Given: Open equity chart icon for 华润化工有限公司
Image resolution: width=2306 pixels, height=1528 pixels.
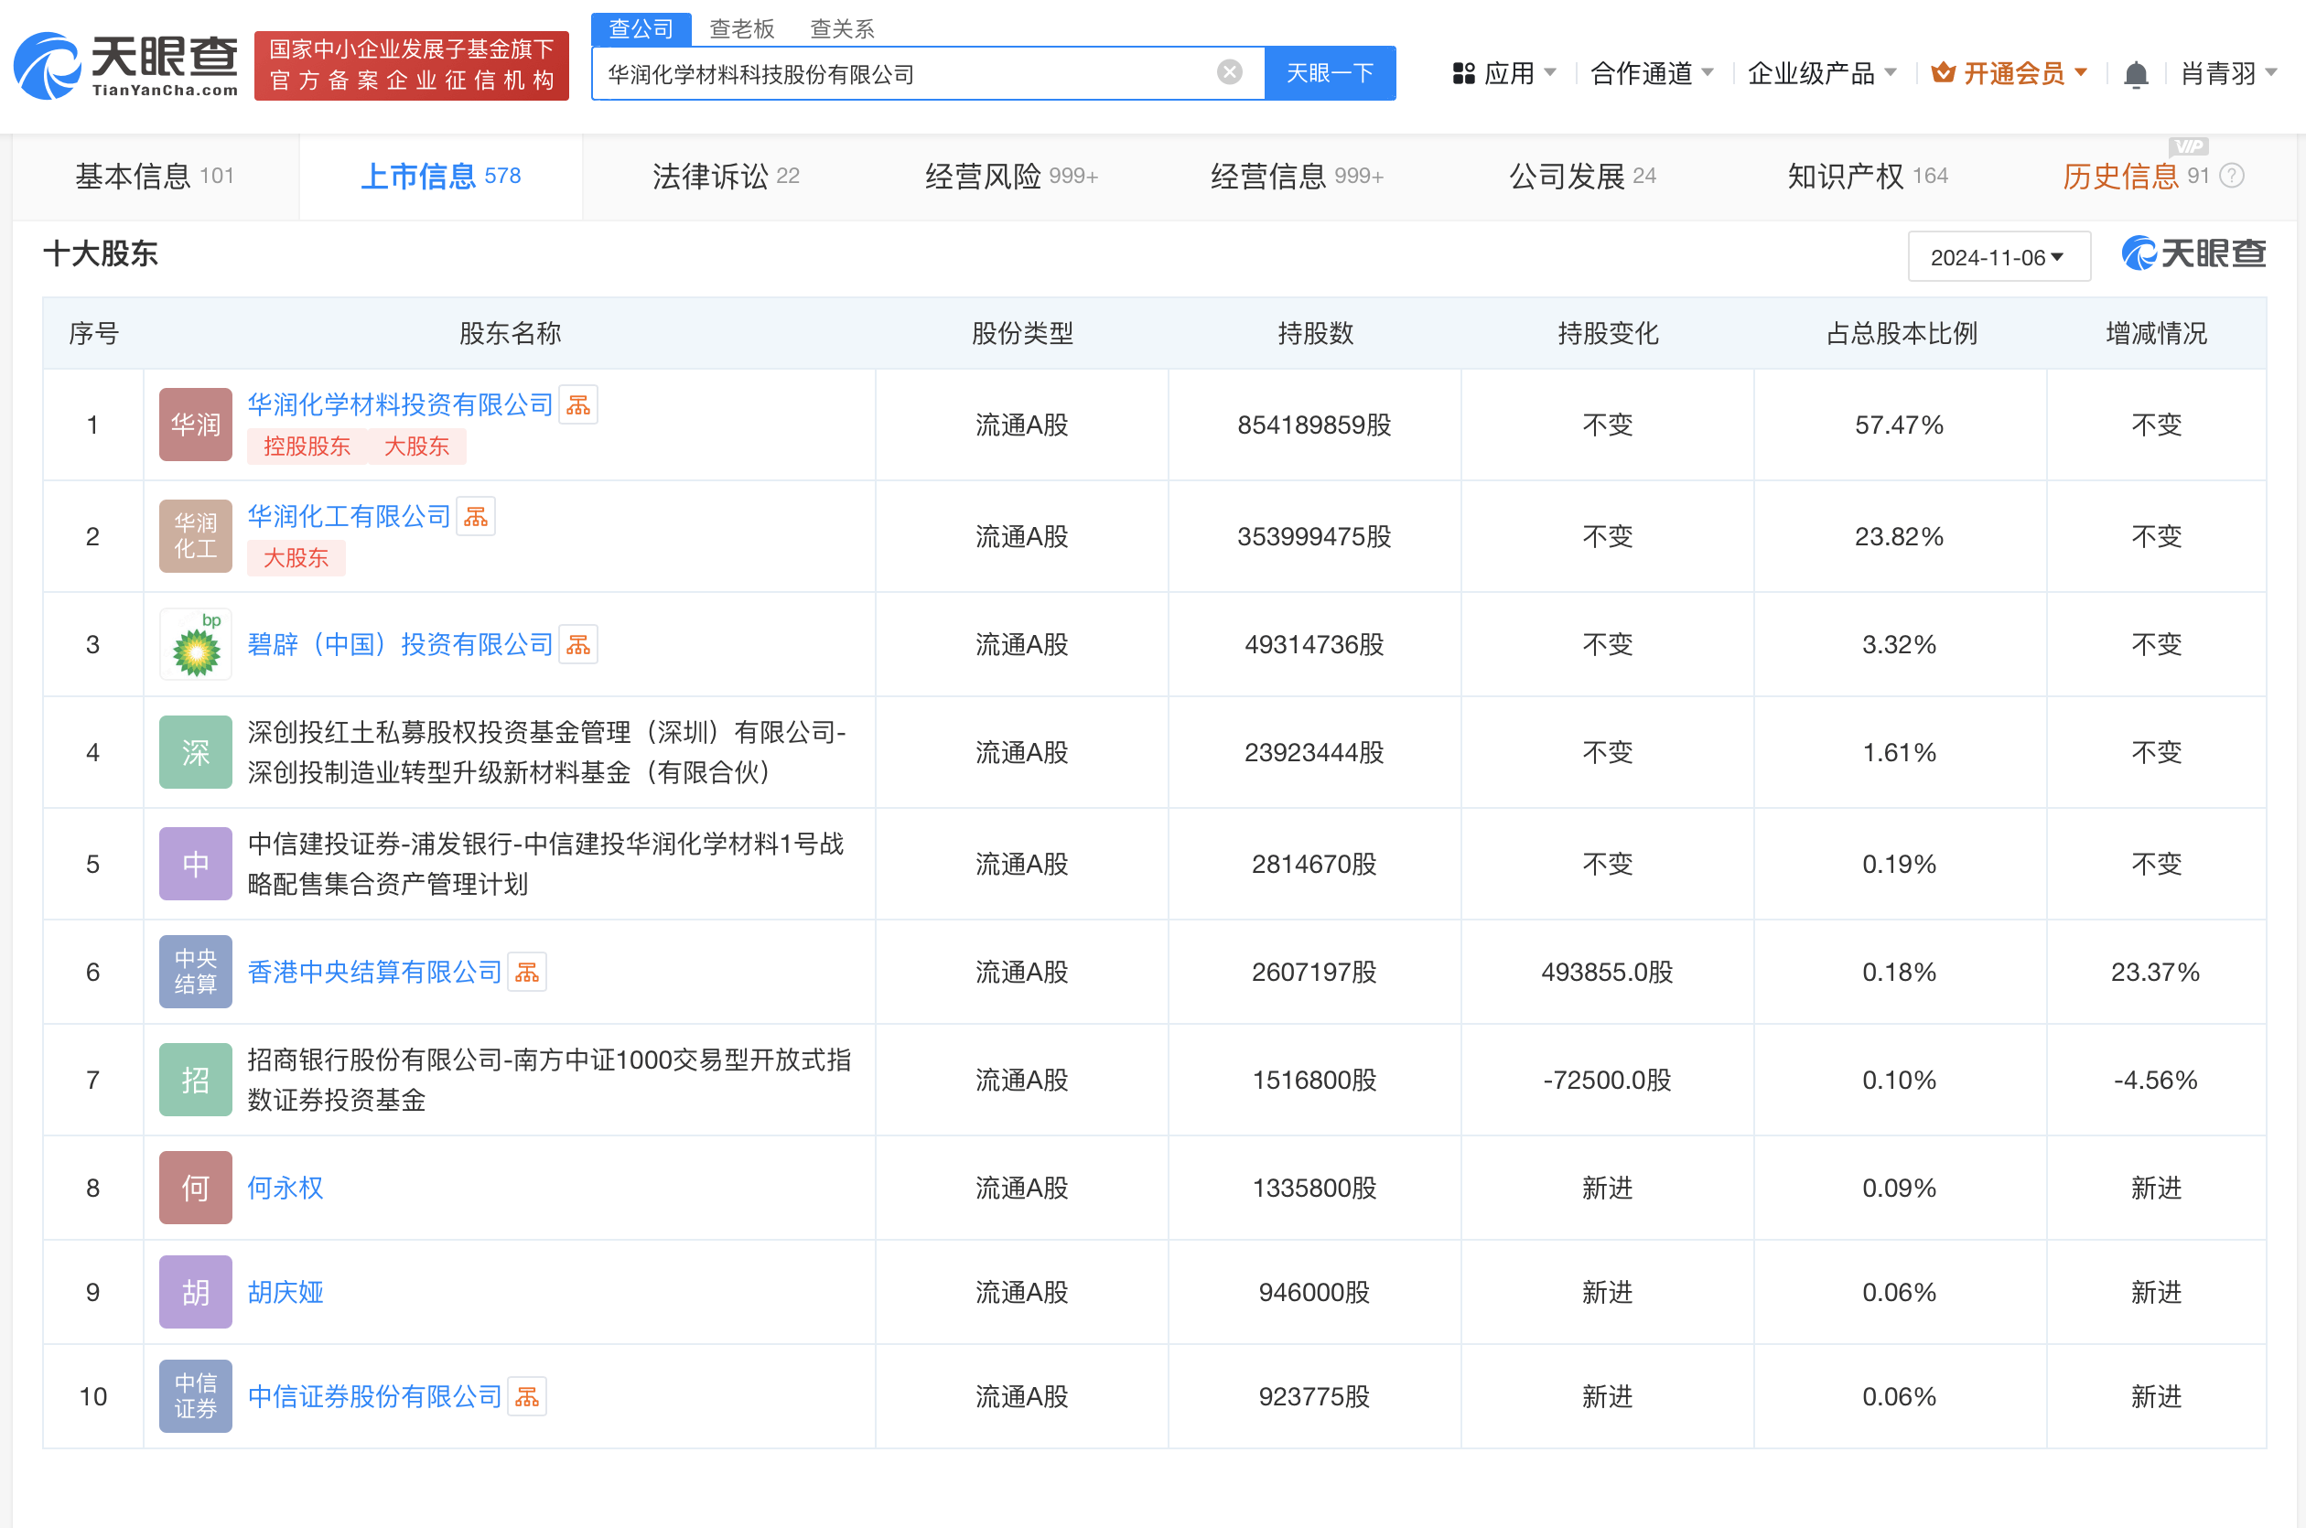Looking at the screenshot, I should pyautogui.click(x=476, y=516).
